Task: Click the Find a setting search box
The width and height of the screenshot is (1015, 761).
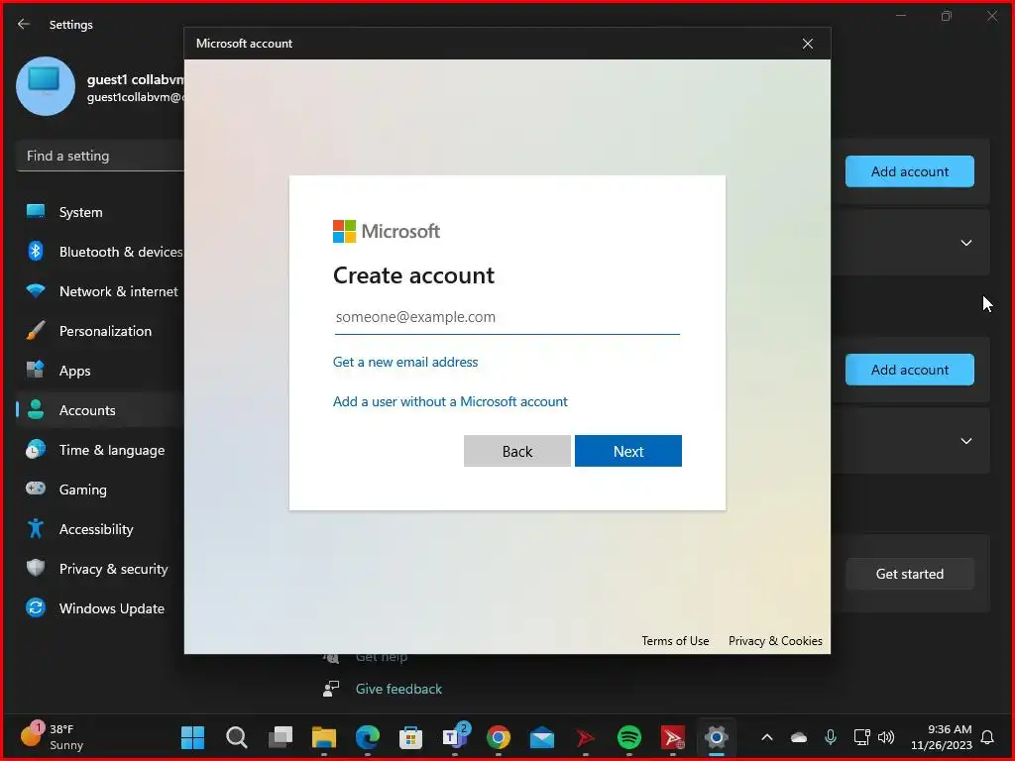Action: (x=100, y=156)
